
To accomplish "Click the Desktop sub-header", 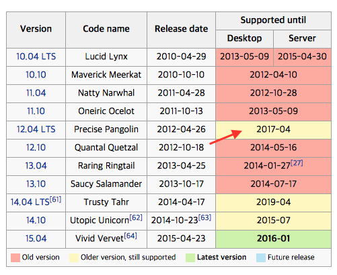I will point(244,38).
